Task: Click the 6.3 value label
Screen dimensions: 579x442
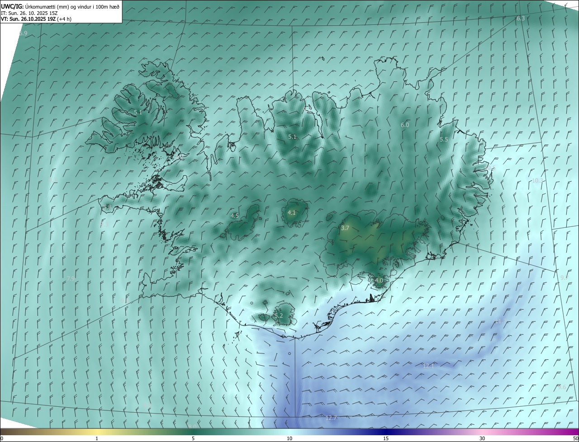Action: [x=521, y=19]
